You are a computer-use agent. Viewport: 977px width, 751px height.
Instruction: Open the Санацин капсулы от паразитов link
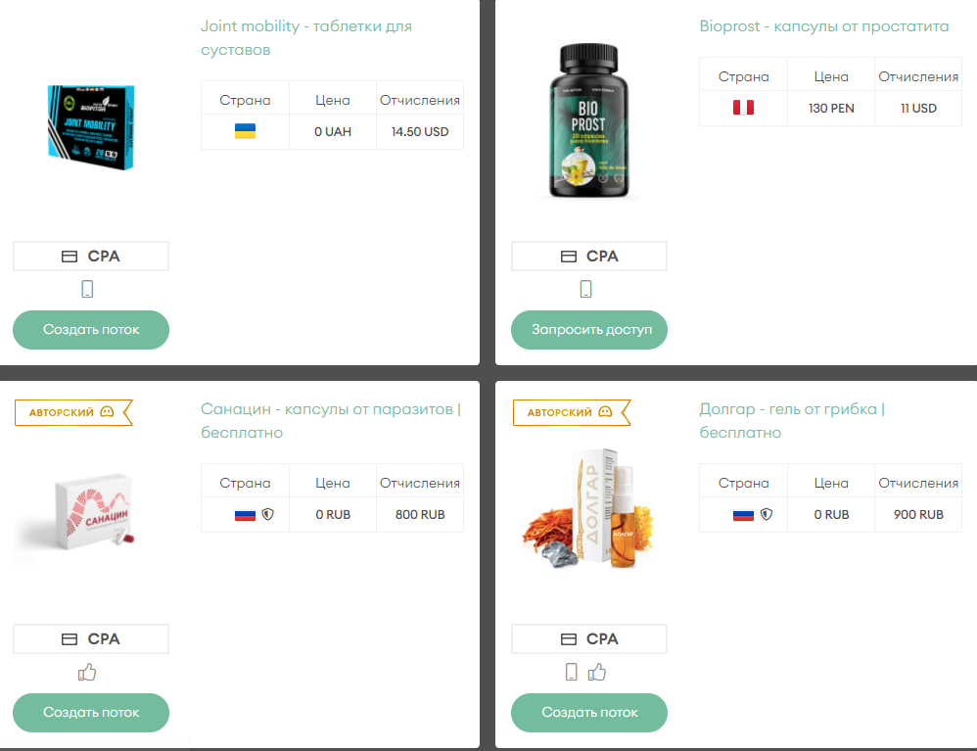point(330,421)
